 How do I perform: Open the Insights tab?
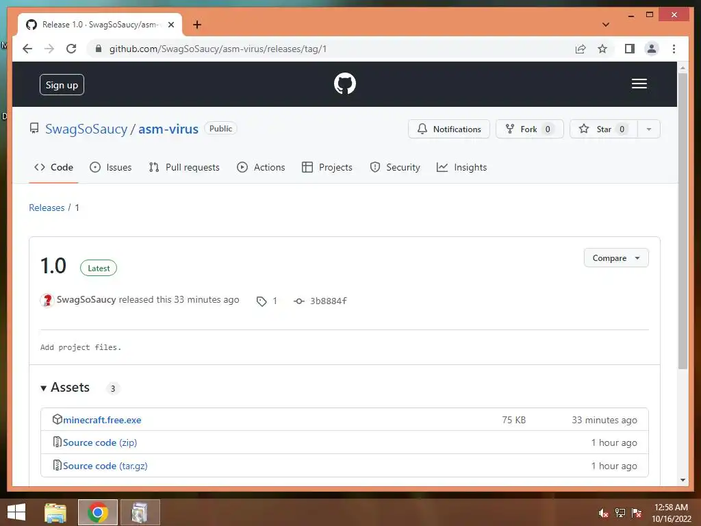[x=462, y=167]
